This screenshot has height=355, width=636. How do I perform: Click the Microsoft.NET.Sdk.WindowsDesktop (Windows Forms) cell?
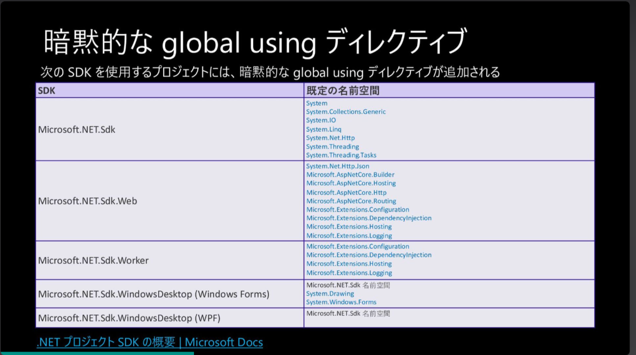pyautogui.click(x=169, y=294)
